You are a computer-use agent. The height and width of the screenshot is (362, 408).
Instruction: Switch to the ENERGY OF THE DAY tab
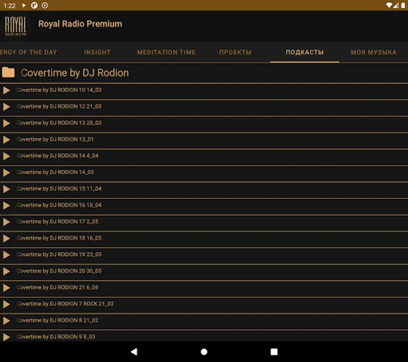pyautogui.click(x=29, y=52)
